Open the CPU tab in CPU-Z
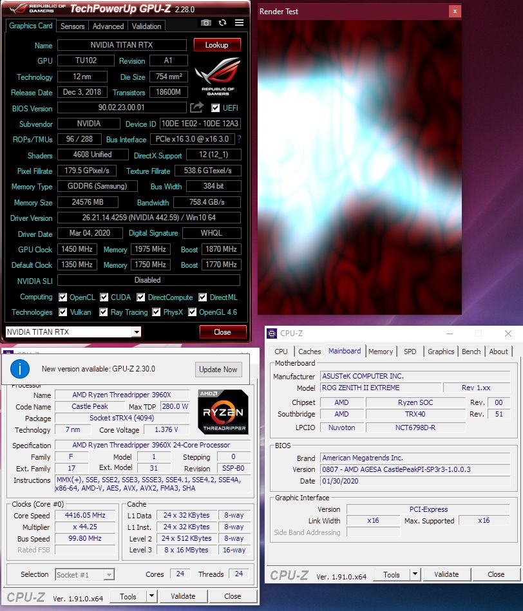 coord(281,352)
